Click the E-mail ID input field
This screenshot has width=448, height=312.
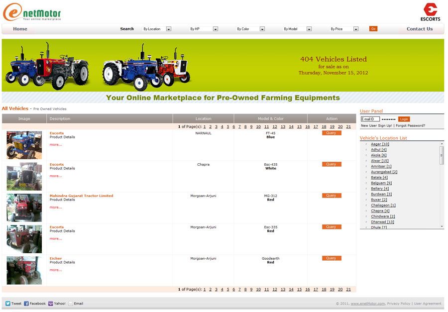[370, 119]
